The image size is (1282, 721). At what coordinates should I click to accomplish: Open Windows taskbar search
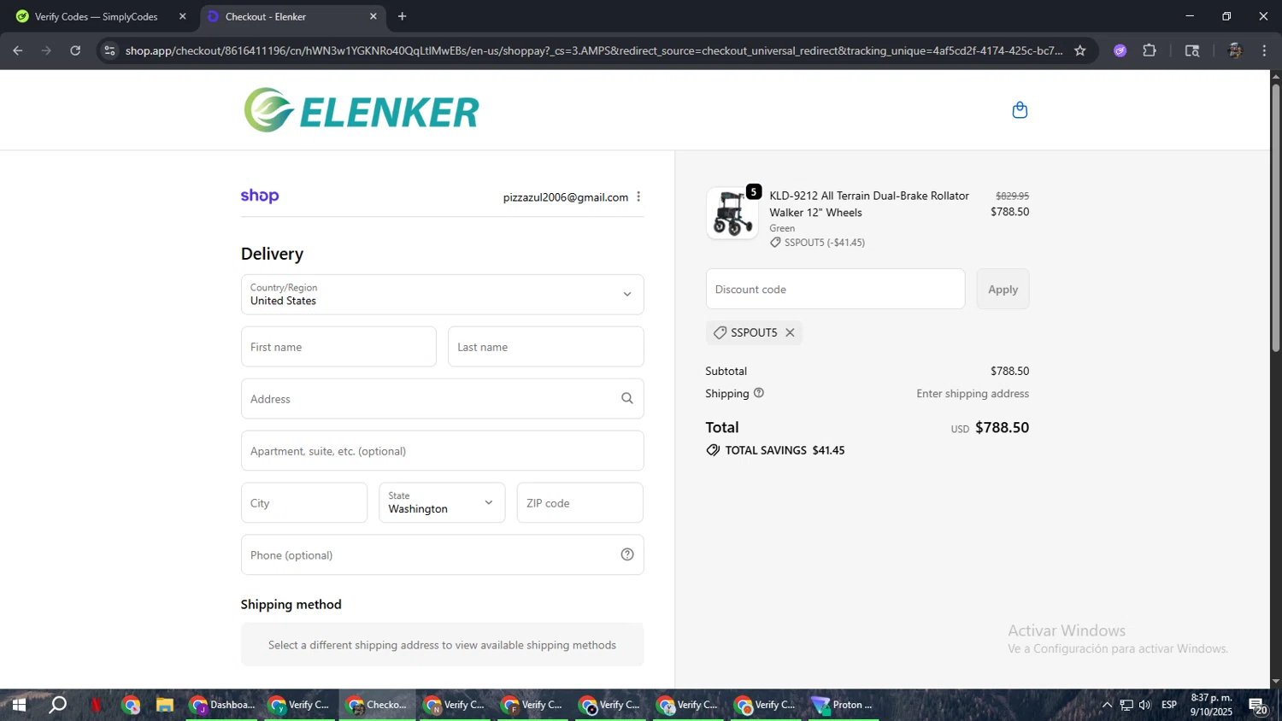point(57,705)
